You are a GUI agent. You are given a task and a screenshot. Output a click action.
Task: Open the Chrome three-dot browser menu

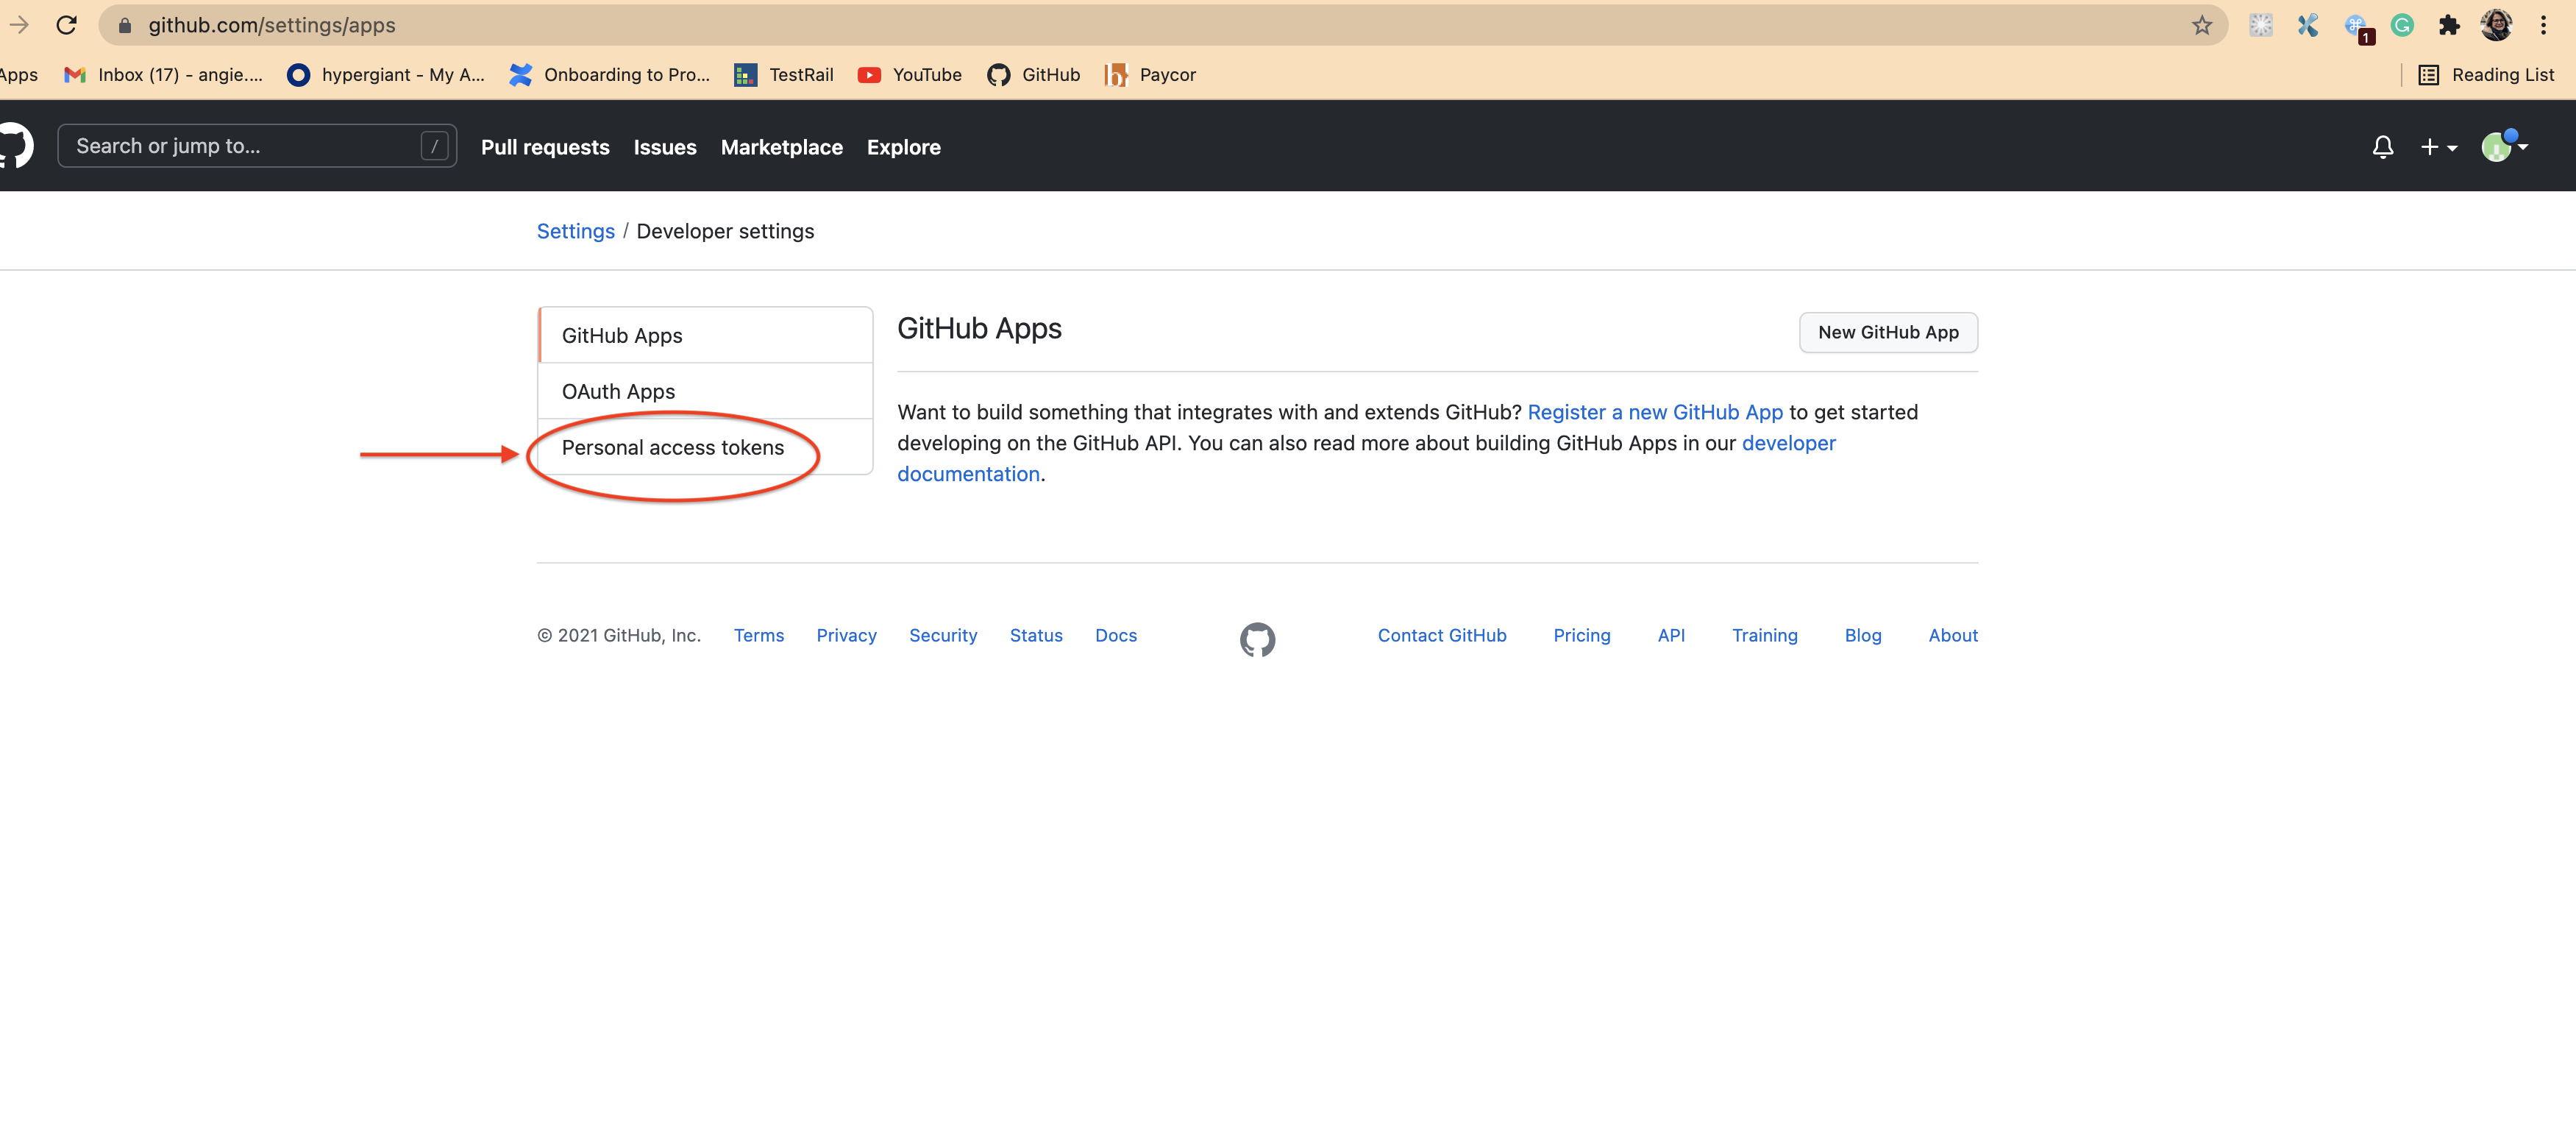point(2545,25)
